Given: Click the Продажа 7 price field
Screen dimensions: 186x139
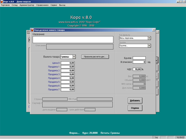Looking at the screenshot, I should (68, 89).
